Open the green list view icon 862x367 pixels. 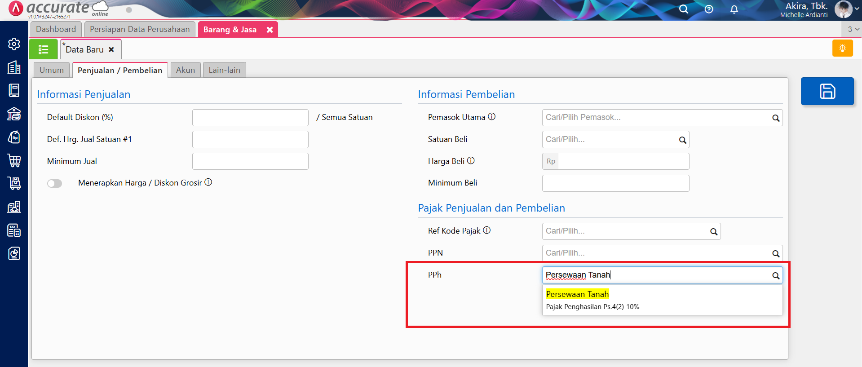43,49
